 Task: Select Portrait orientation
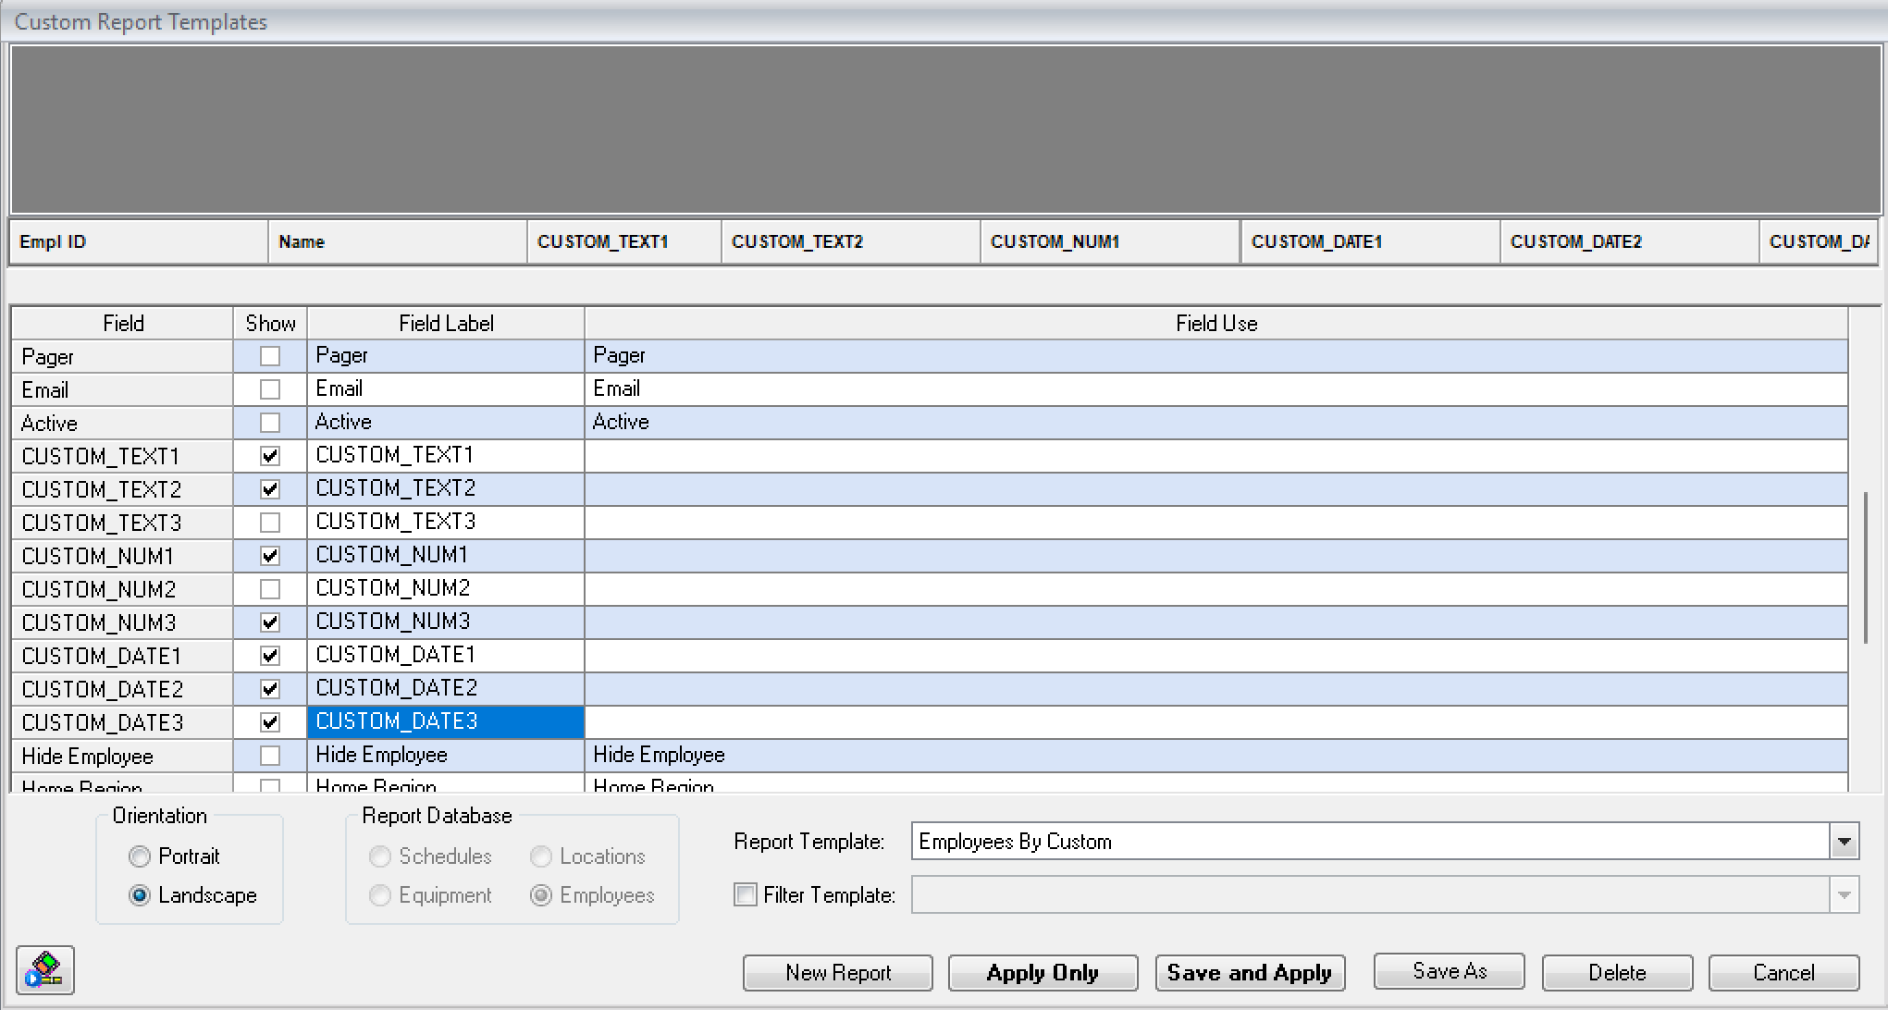140,856
